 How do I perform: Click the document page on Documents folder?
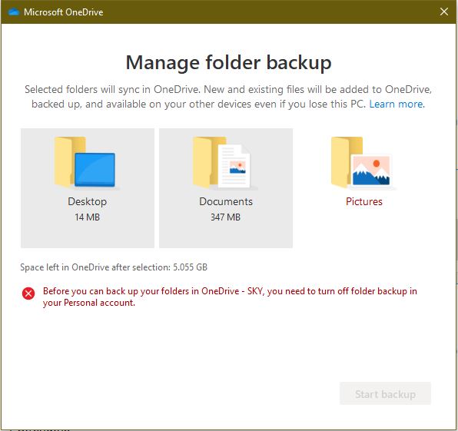[x=234, y=166]
